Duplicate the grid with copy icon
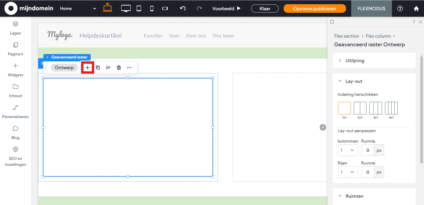The image size is (424, 205). click(98, 68)
